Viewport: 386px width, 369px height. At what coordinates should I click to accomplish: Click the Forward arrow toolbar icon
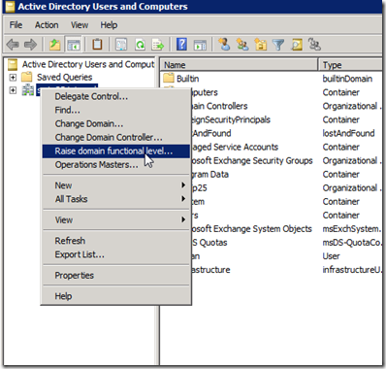click(x=31, y=45)
